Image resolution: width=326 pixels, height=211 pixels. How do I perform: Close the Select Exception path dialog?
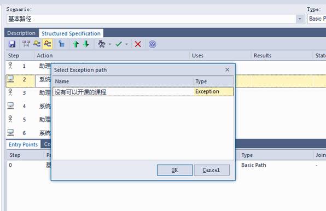228,69
